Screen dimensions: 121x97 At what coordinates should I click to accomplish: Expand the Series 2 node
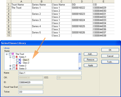(x=10, y=66)
